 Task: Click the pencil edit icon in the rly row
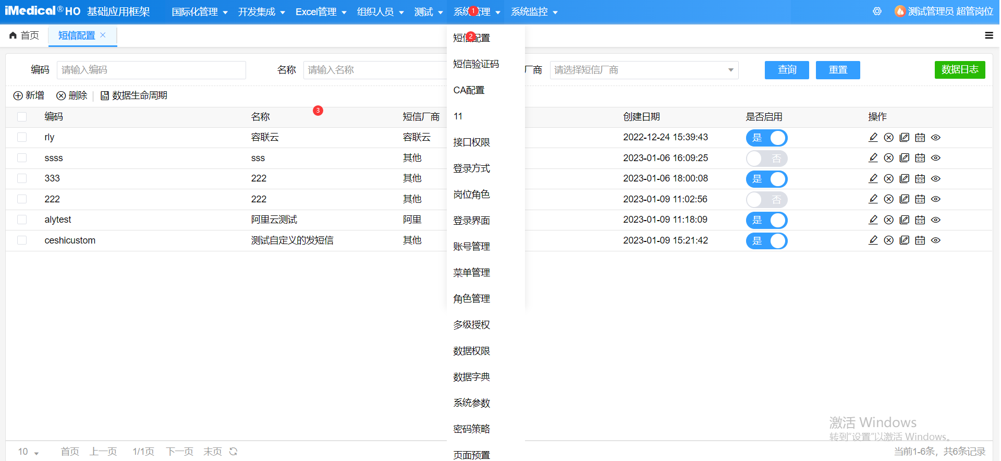click(x=873, y=138)
